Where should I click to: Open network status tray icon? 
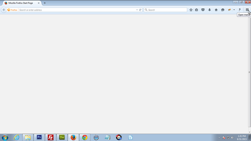click(228, 138)
